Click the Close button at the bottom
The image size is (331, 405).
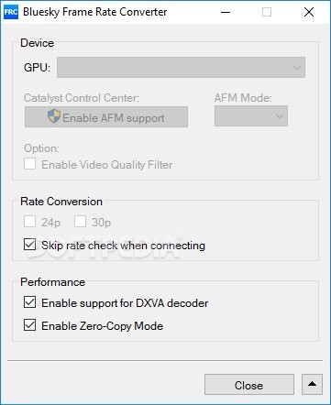pyautogui.click(x=249, y=385)
